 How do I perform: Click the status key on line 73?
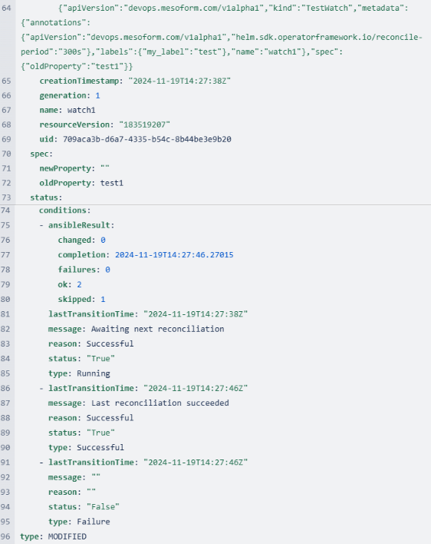click(45, 197)
